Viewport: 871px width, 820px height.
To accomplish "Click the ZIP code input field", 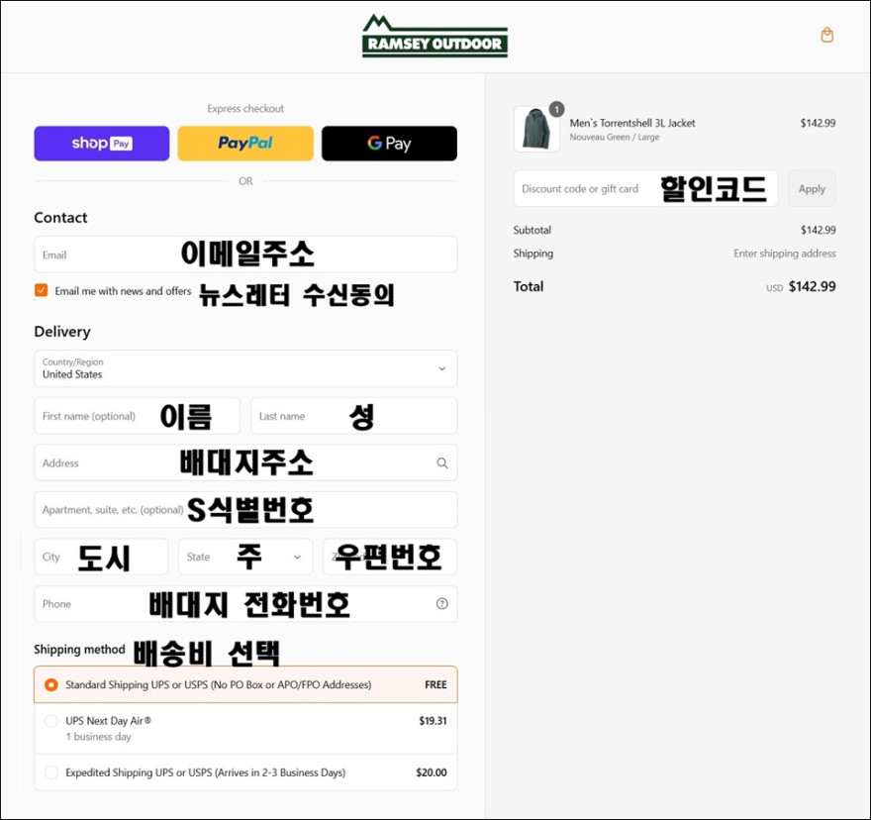I will coord(390,557).
